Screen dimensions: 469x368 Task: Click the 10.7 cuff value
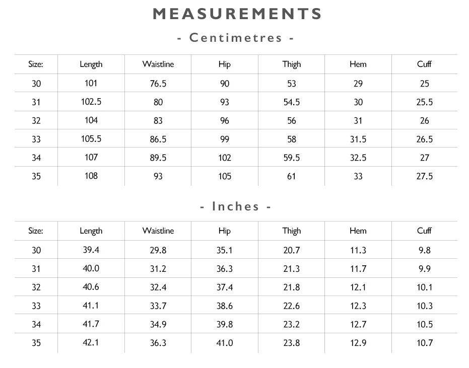pos(425,343)
